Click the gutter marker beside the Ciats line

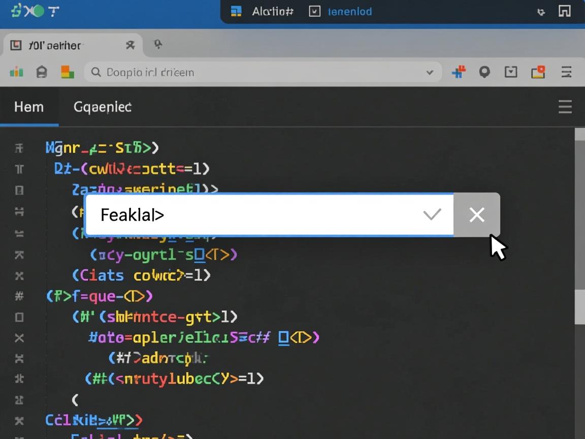(19, 276)
